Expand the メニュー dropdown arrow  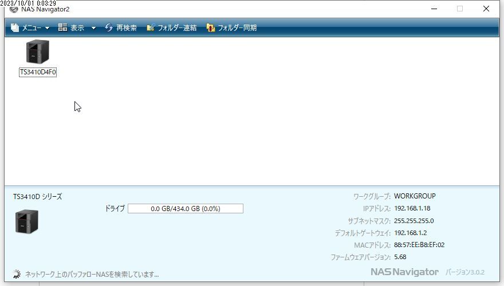point(47,28)
